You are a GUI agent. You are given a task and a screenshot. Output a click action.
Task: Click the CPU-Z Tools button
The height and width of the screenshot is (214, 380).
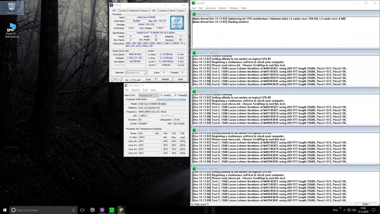click(148, 79)
